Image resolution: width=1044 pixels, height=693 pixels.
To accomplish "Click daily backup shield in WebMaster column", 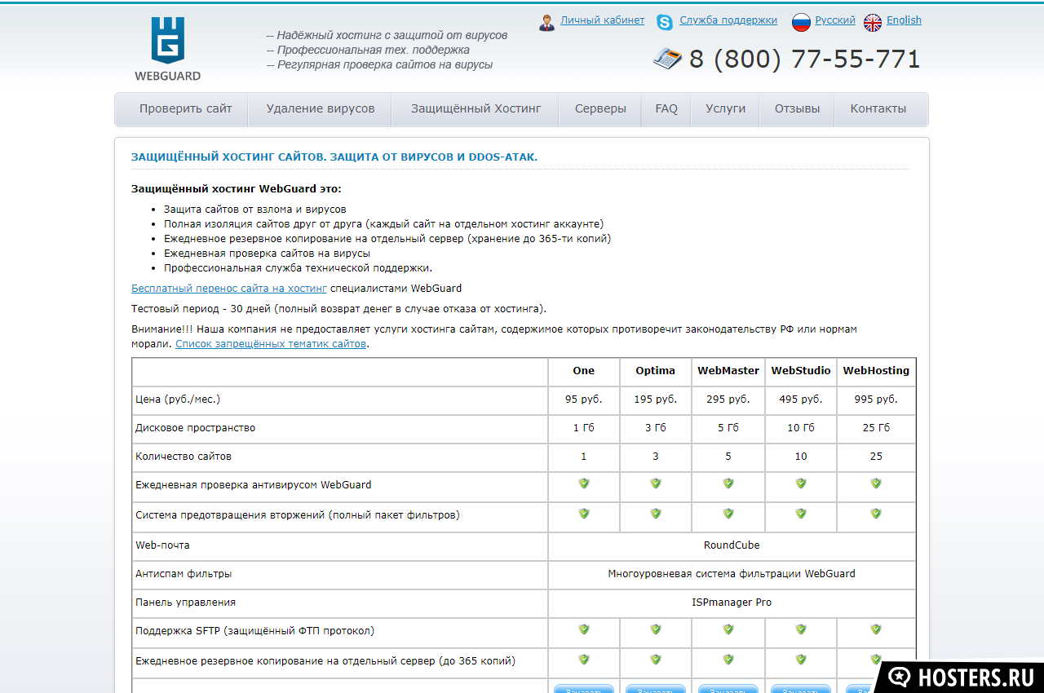I will click(728, 660).
